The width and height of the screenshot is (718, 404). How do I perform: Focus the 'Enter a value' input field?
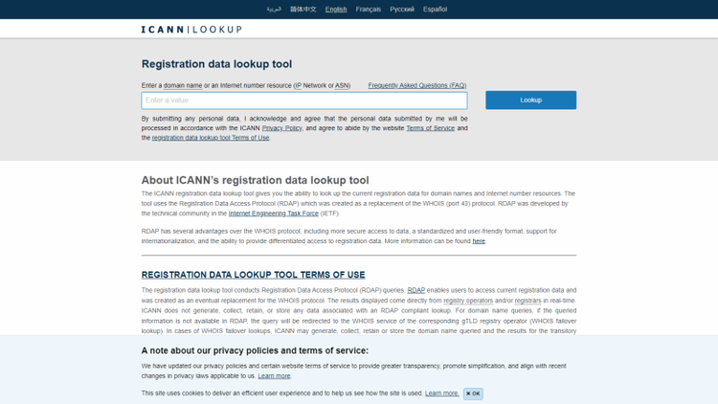(x=304, y=101)
